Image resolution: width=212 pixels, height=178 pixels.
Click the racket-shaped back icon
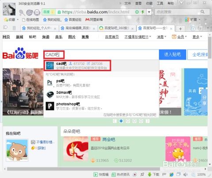(x=22, y=12)
